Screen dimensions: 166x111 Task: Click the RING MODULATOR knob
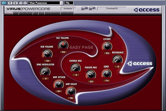click(x=45, y=72)
